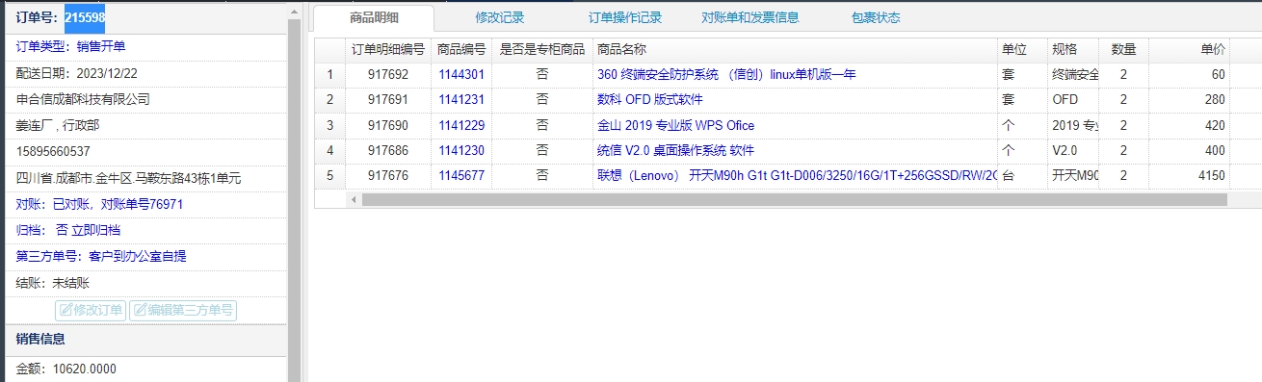Viewport: 1262px width, 382px height.
Task: Click the 单位 column header
Action: [1022, 49]
